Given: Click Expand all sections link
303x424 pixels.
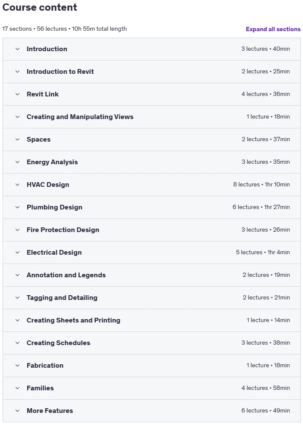Looking at the screenshot, I should (273, 29).
